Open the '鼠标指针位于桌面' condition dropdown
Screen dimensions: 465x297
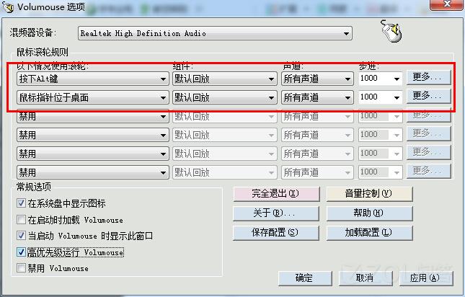coord(93,97)
